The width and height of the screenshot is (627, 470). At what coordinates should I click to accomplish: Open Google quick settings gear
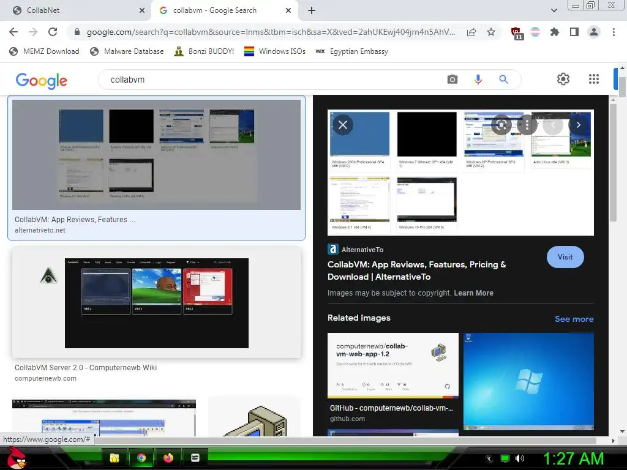pos(563,79)
